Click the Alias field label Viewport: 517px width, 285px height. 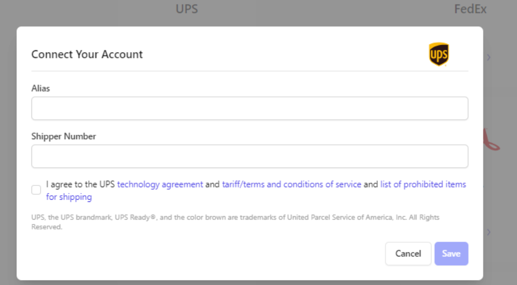[x=41, y=89]
